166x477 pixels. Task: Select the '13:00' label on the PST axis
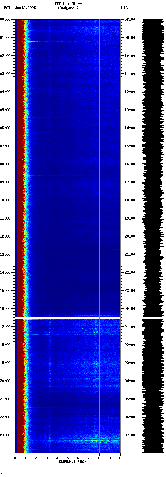(x=5, y=254)
